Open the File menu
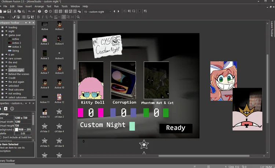This screenshot has width=275, height=168. pyautogui.click(x=5, y=6)
